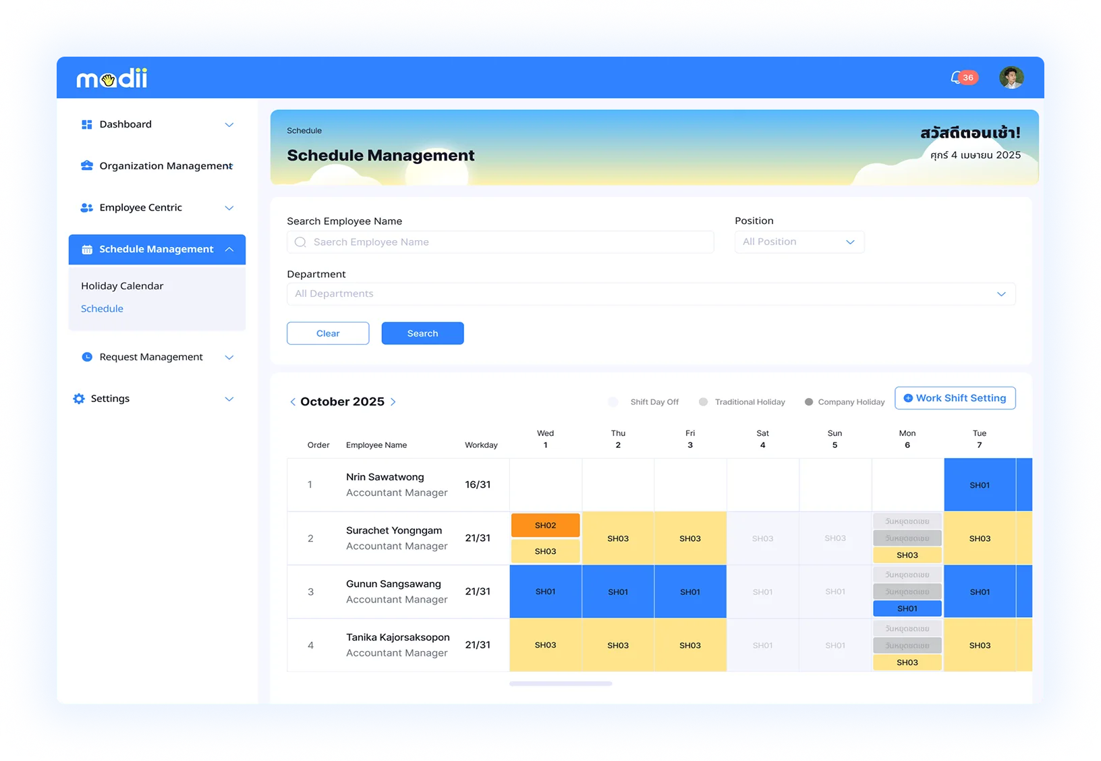Collapse the Schedule Management chevron
Viewport: 1101px width, 761px height.
click(x=229, y=250)
